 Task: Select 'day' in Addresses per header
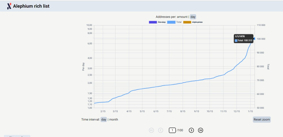(193, 17)
